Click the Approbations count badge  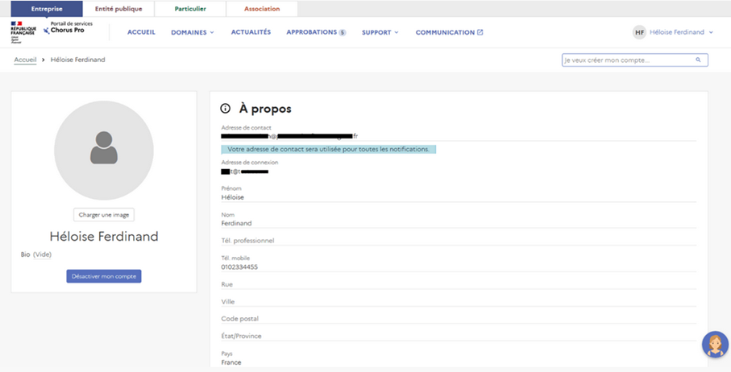[343, 33]
